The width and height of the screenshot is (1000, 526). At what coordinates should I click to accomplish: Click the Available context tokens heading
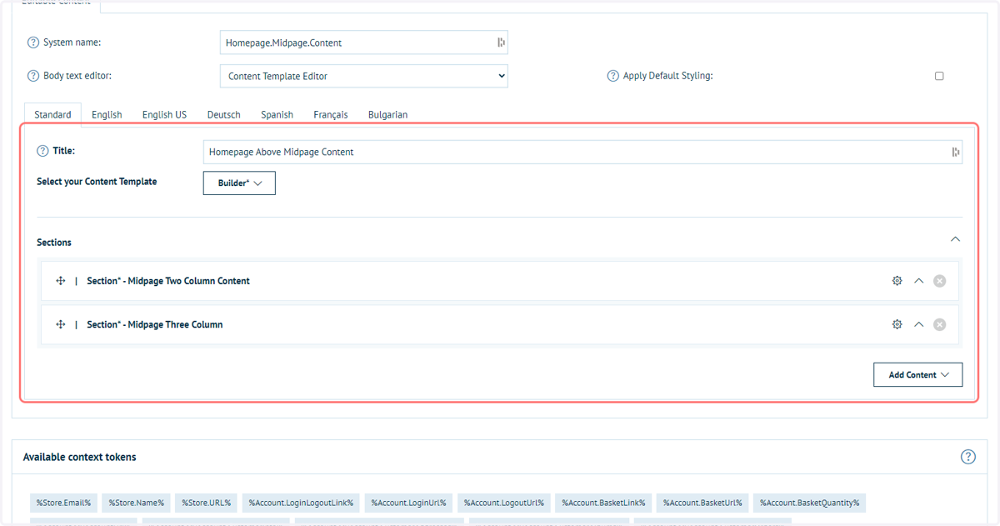click(80, 457)
